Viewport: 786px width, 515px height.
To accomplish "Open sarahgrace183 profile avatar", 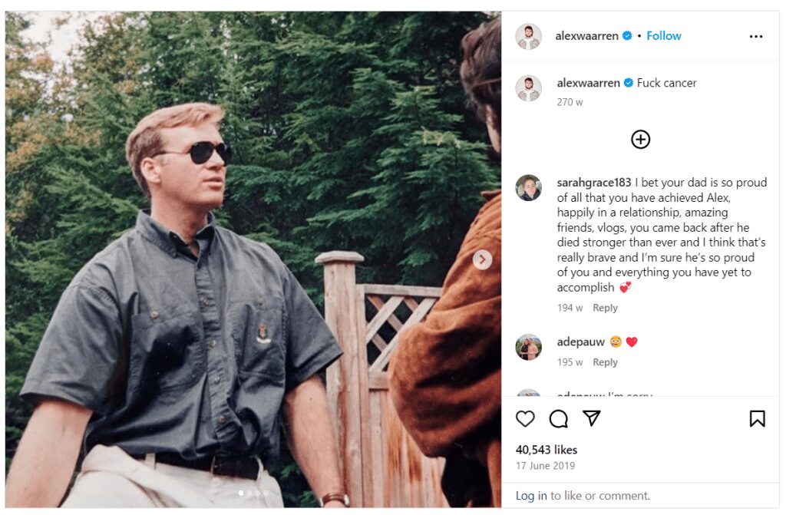I will pyautogui.click(x=528, y=187).
